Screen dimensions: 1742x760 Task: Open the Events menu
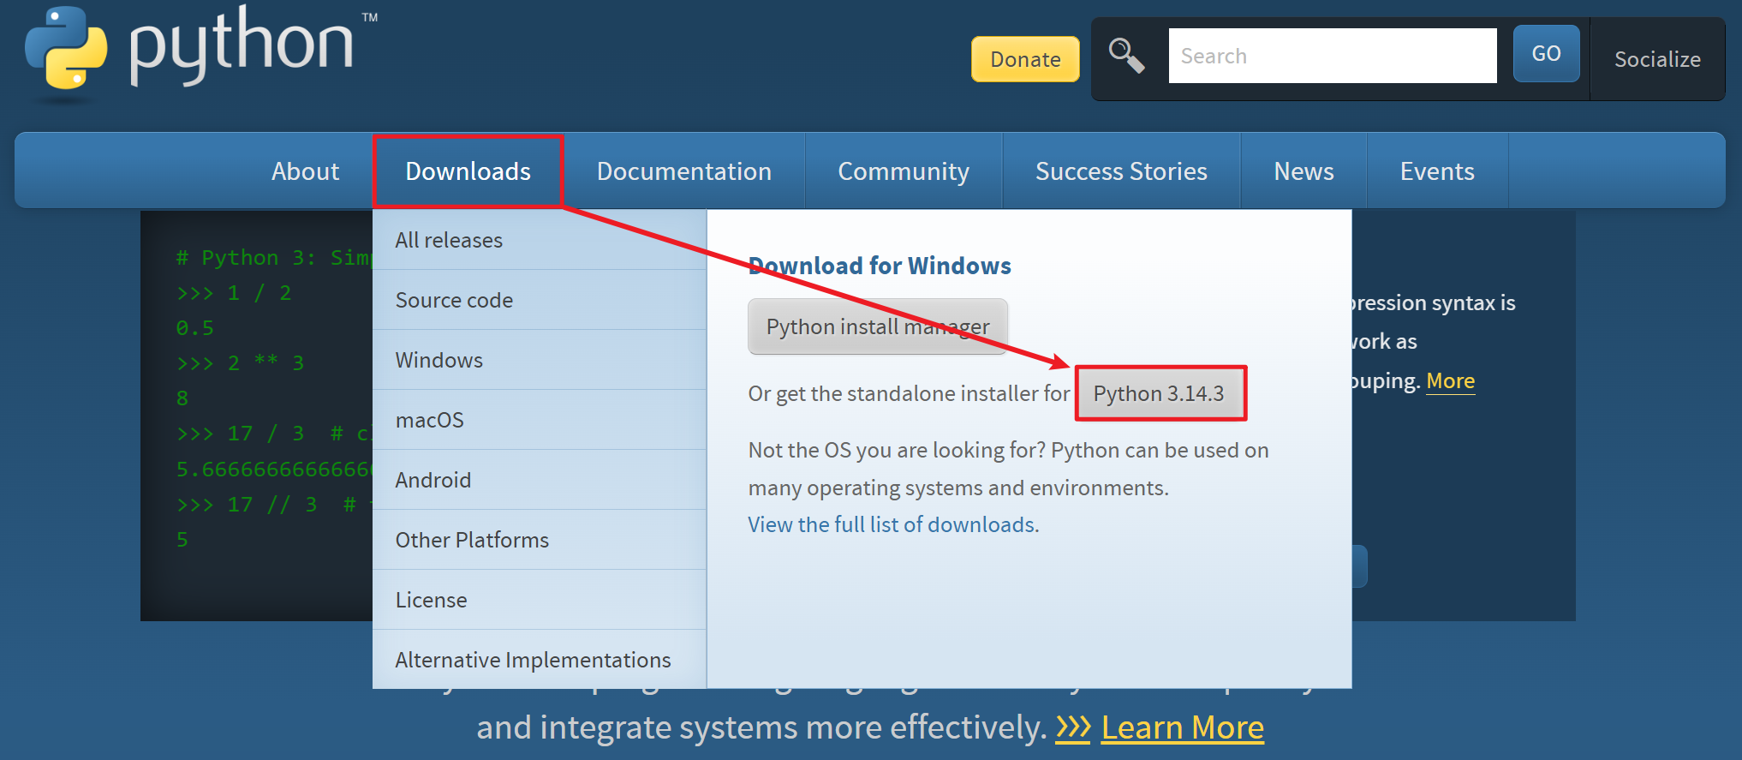(1437, 171)
